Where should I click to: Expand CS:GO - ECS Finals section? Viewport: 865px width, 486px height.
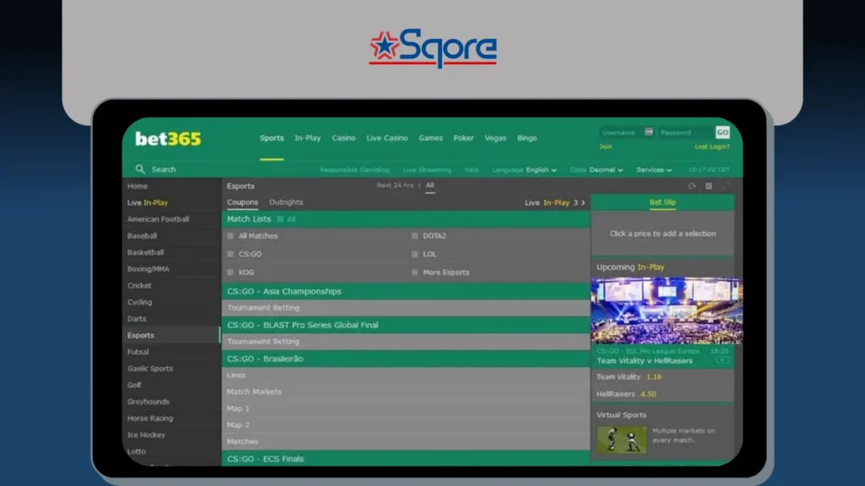coord(406,458)
